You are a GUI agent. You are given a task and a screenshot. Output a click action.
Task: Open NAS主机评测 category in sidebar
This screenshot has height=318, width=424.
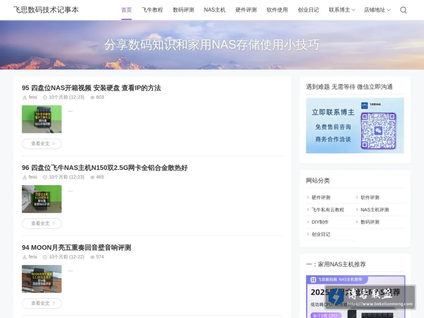click(375, 210)
